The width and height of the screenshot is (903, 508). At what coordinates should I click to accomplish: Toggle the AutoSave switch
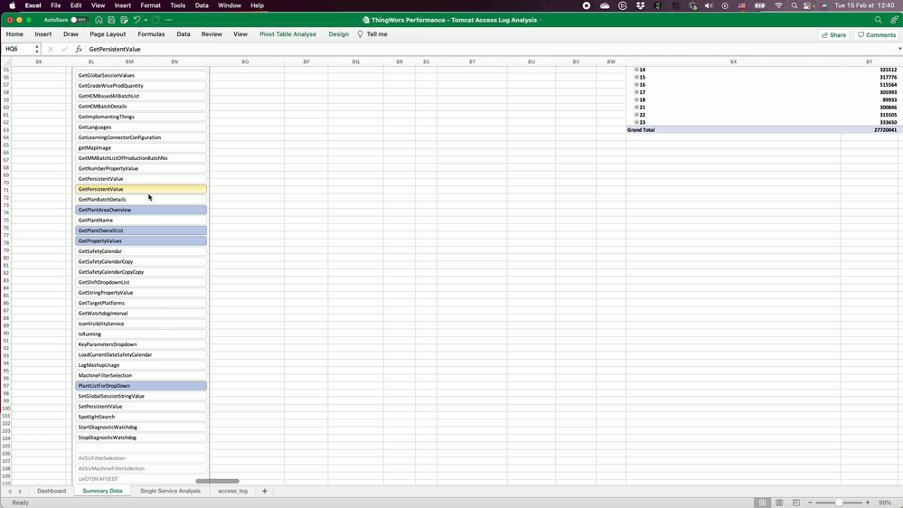pos(79,20)
